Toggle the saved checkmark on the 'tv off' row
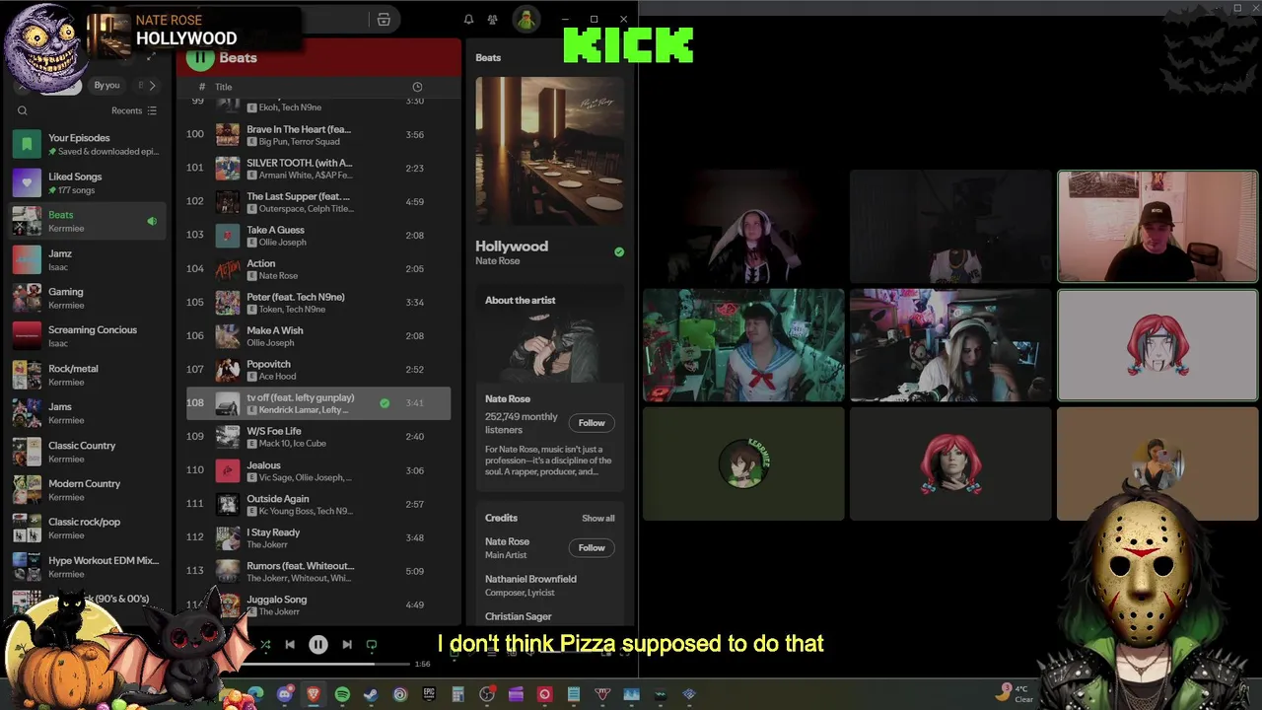Screen dimensions: 1262x710 [x=385, y=402]
